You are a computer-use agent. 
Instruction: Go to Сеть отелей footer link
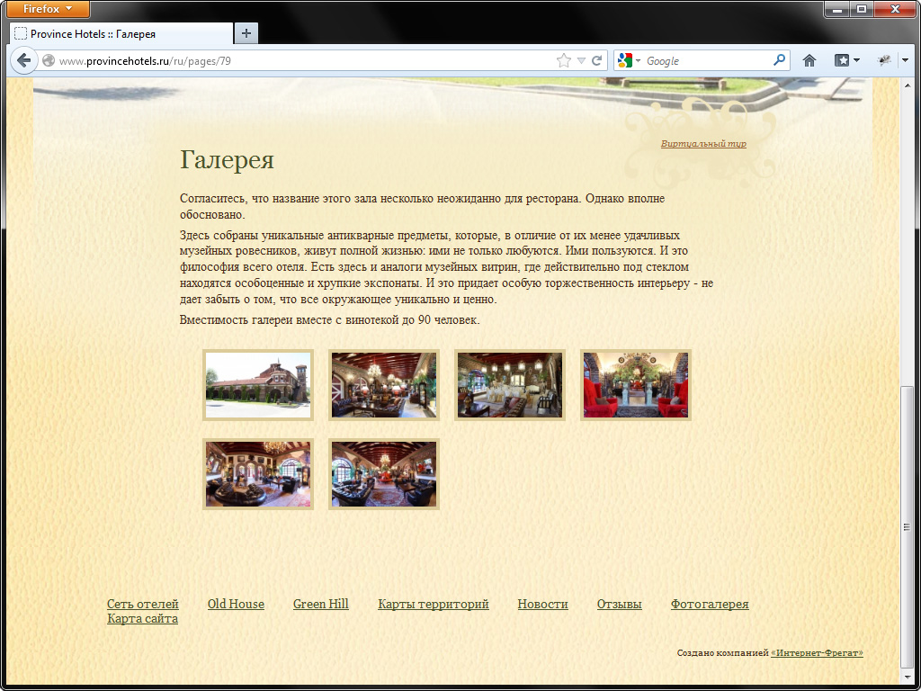[143, 604]
